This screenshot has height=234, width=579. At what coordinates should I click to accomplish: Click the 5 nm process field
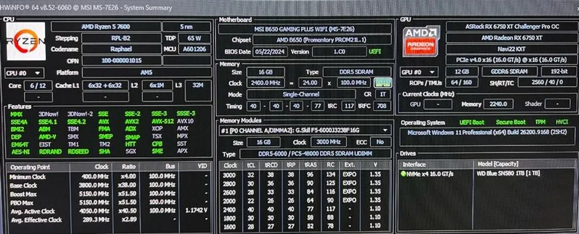[186, 27]
